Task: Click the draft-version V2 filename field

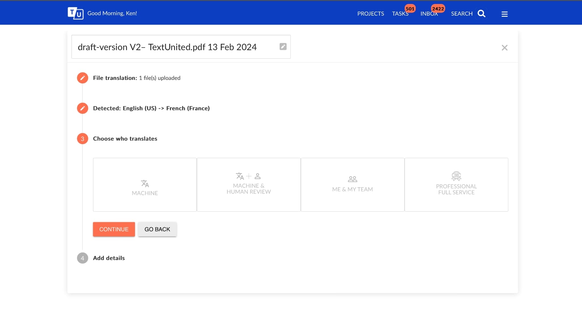Action: tap(181, 47)
